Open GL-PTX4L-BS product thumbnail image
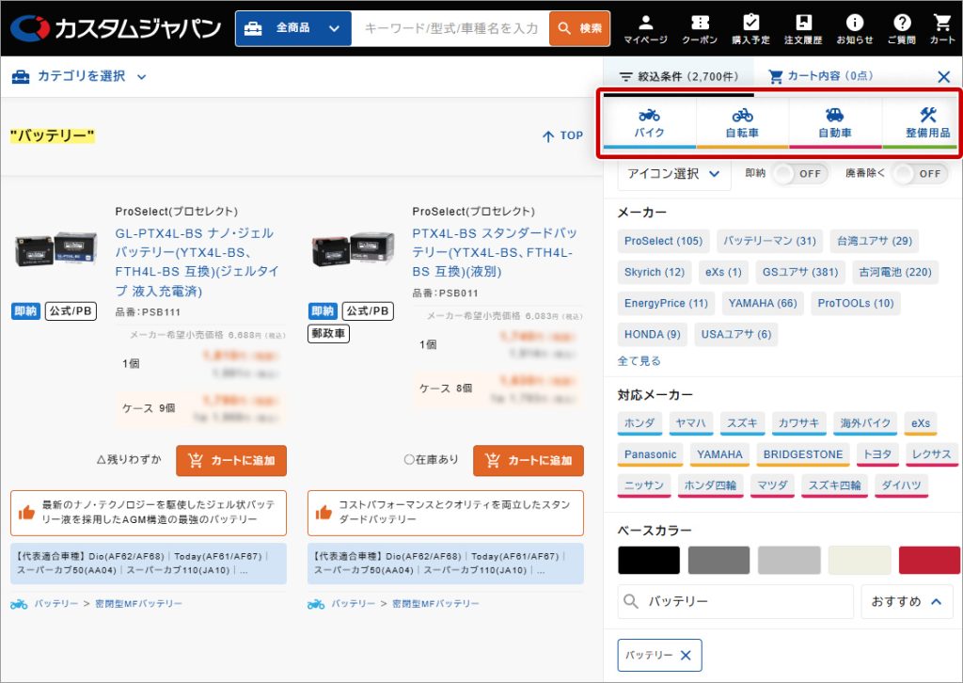 [55, 248]
